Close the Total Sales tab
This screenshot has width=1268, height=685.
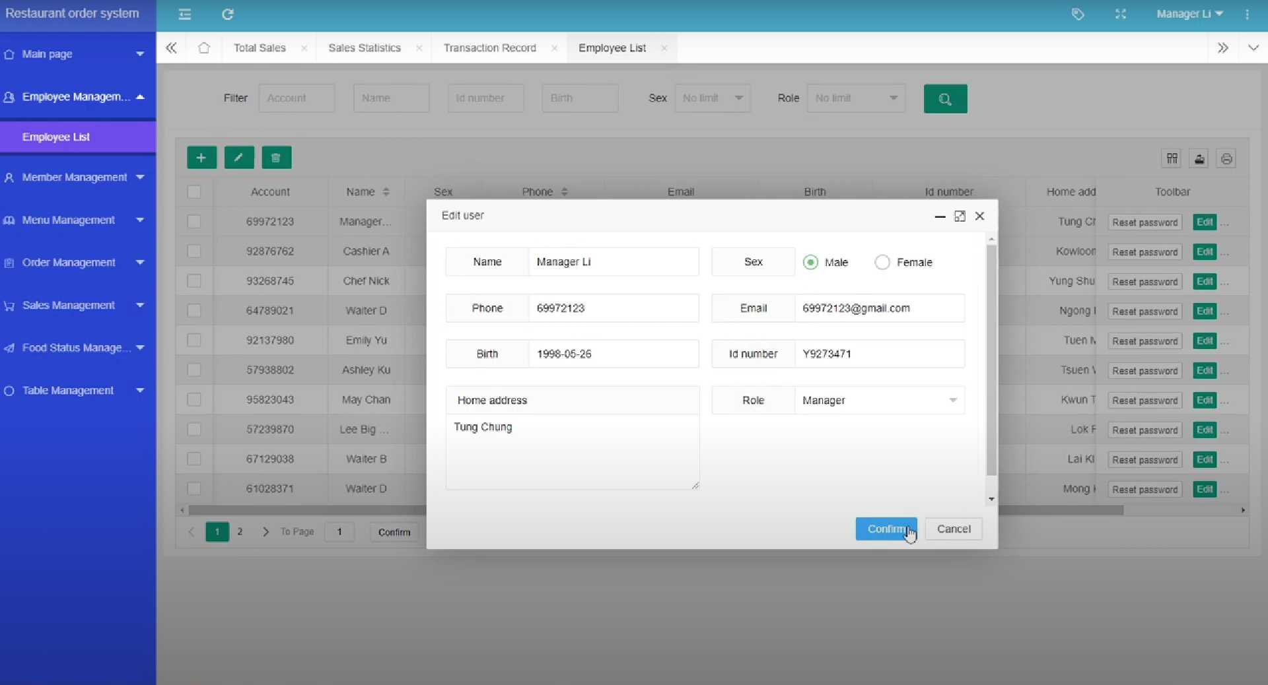tap(304, 48)
